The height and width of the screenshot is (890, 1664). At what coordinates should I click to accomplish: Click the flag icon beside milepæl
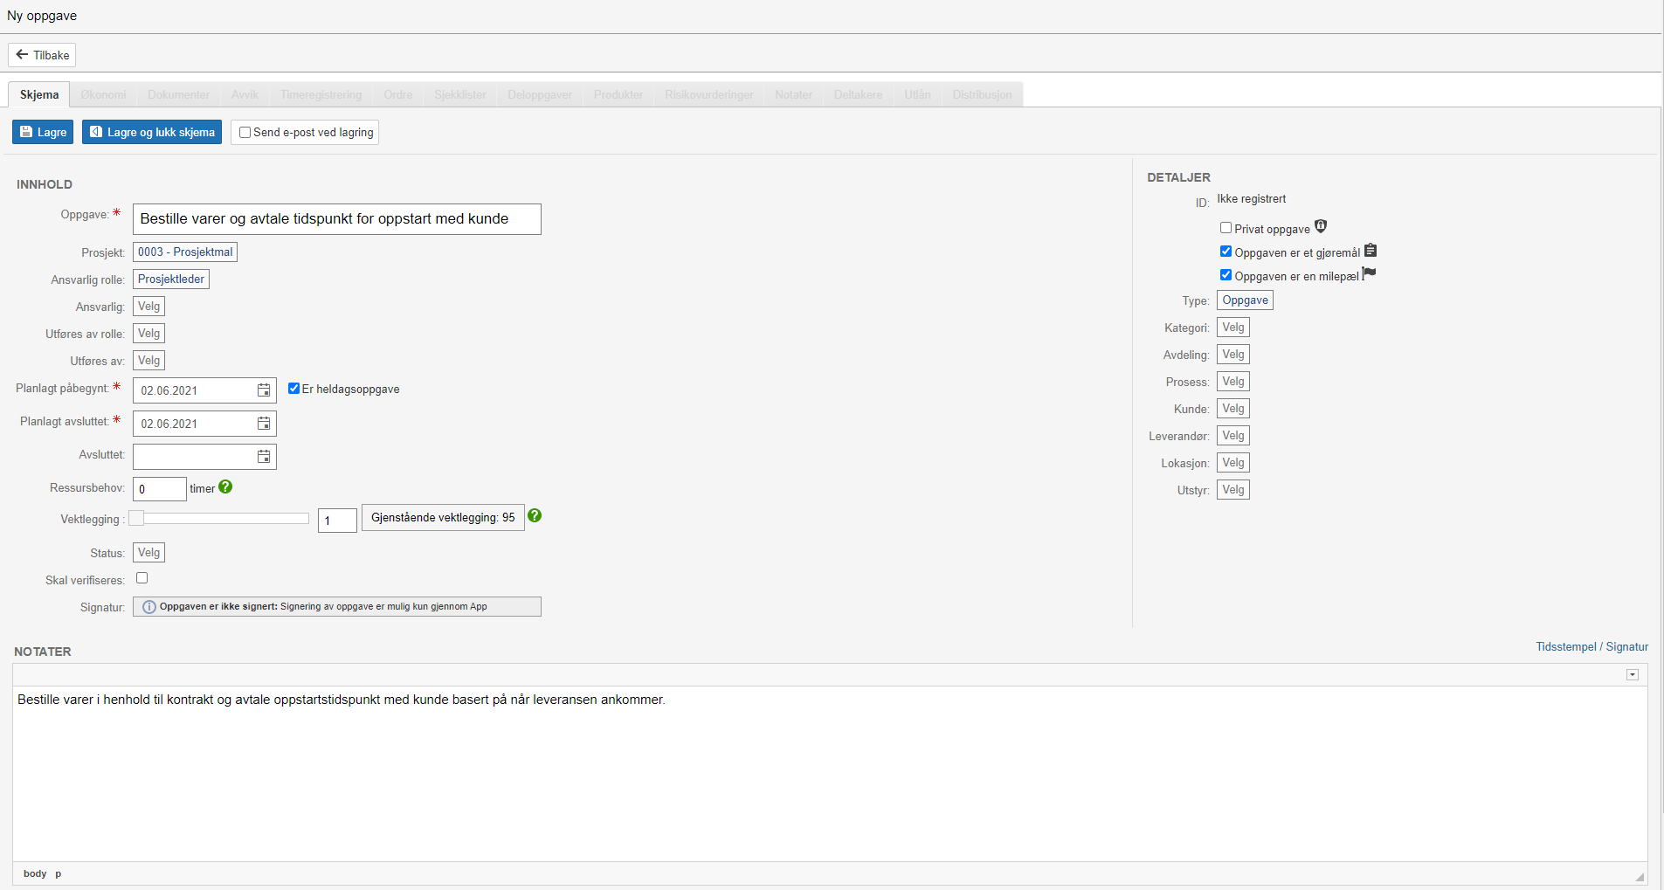click(1369, 274)
